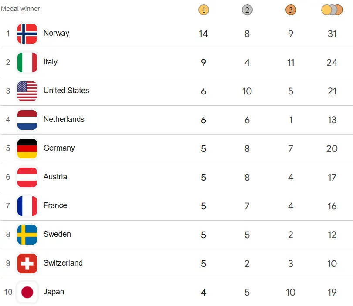Screen dimensions: 353x306
Task: Click the Medal winner column label
Action: pyautogui.click(x=20, y=9)
